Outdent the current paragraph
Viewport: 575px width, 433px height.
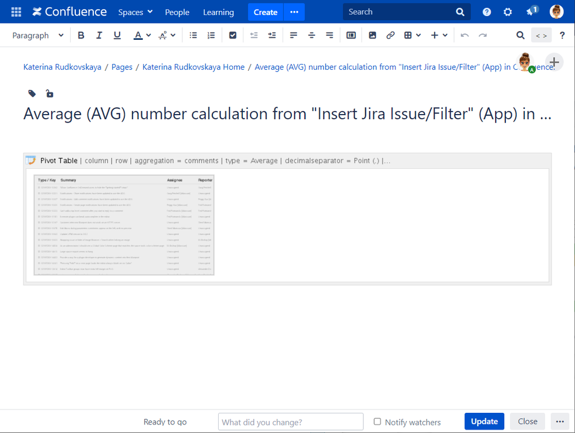(x=254, y=35)
